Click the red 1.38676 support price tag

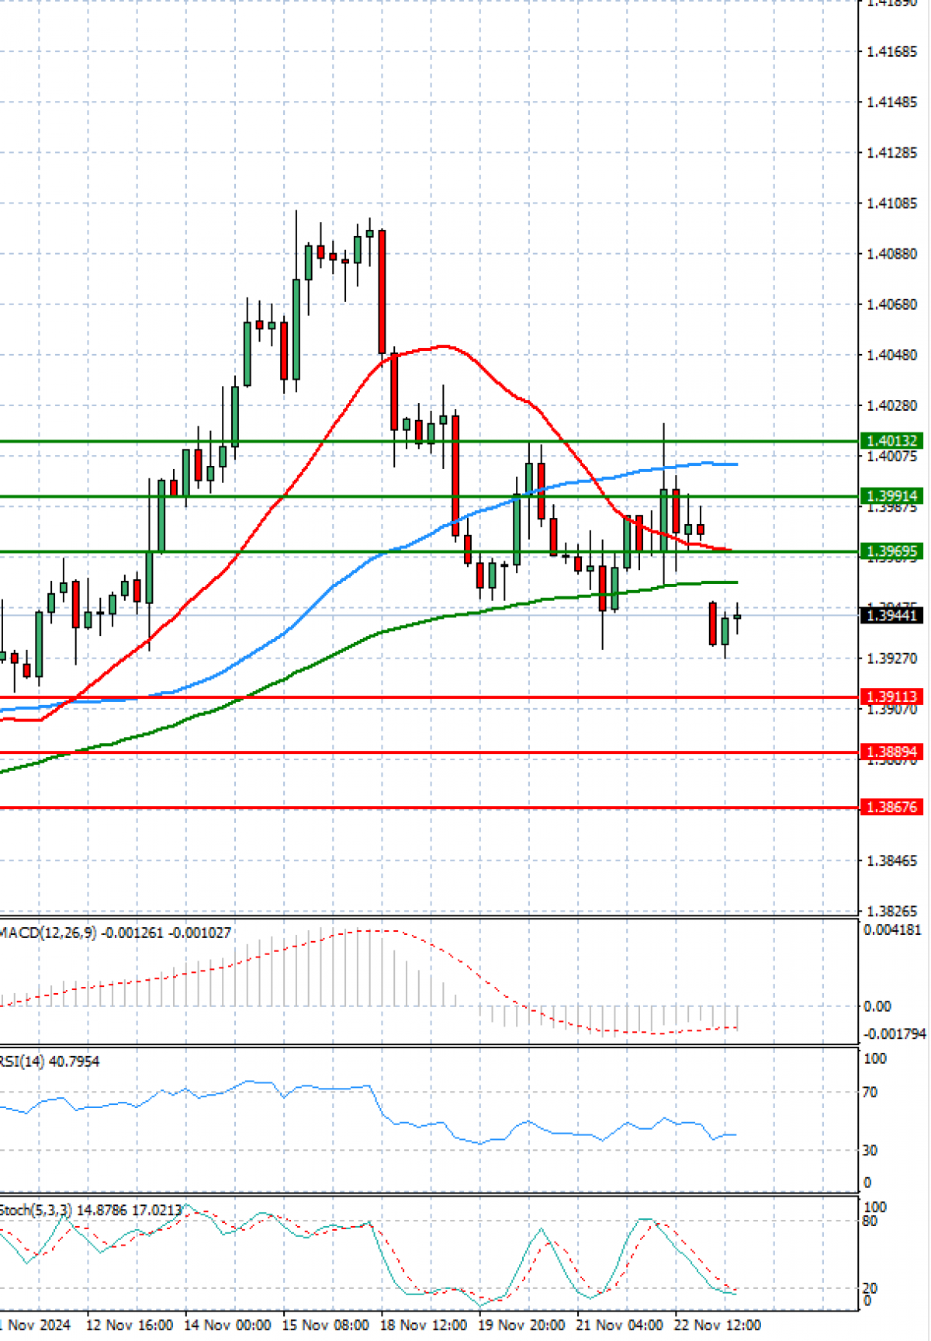coord(891,808)
